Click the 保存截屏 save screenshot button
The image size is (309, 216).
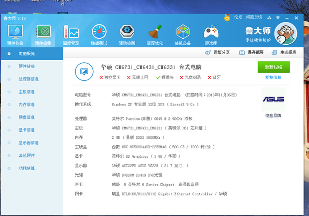coord(252,52)
